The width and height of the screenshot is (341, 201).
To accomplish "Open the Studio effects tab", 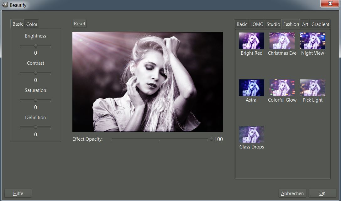I will [x=273, y=24].
